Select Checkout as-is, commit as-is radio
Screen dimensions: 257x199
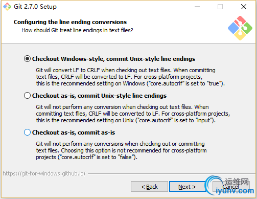coord(27,132)
